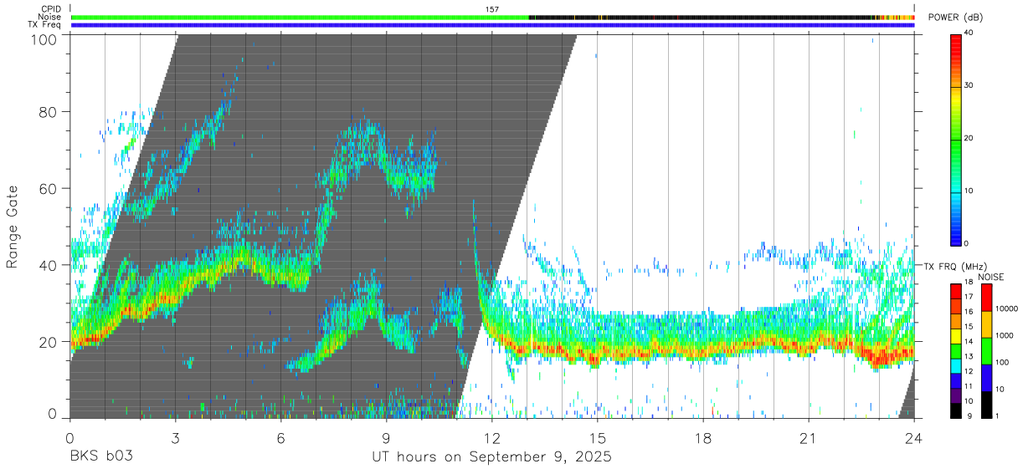
Task: Click the 21 tick on UT hours axis
Action: click(809, 437)
